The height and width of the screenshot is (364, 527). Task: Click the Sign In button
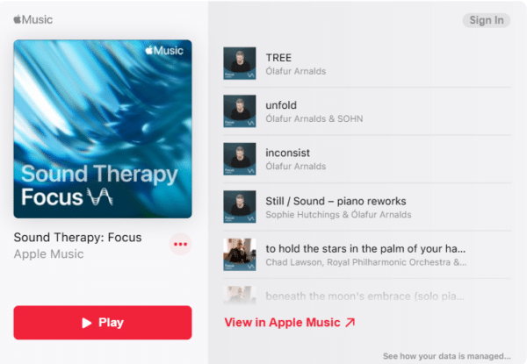click(x=487, y=20)
